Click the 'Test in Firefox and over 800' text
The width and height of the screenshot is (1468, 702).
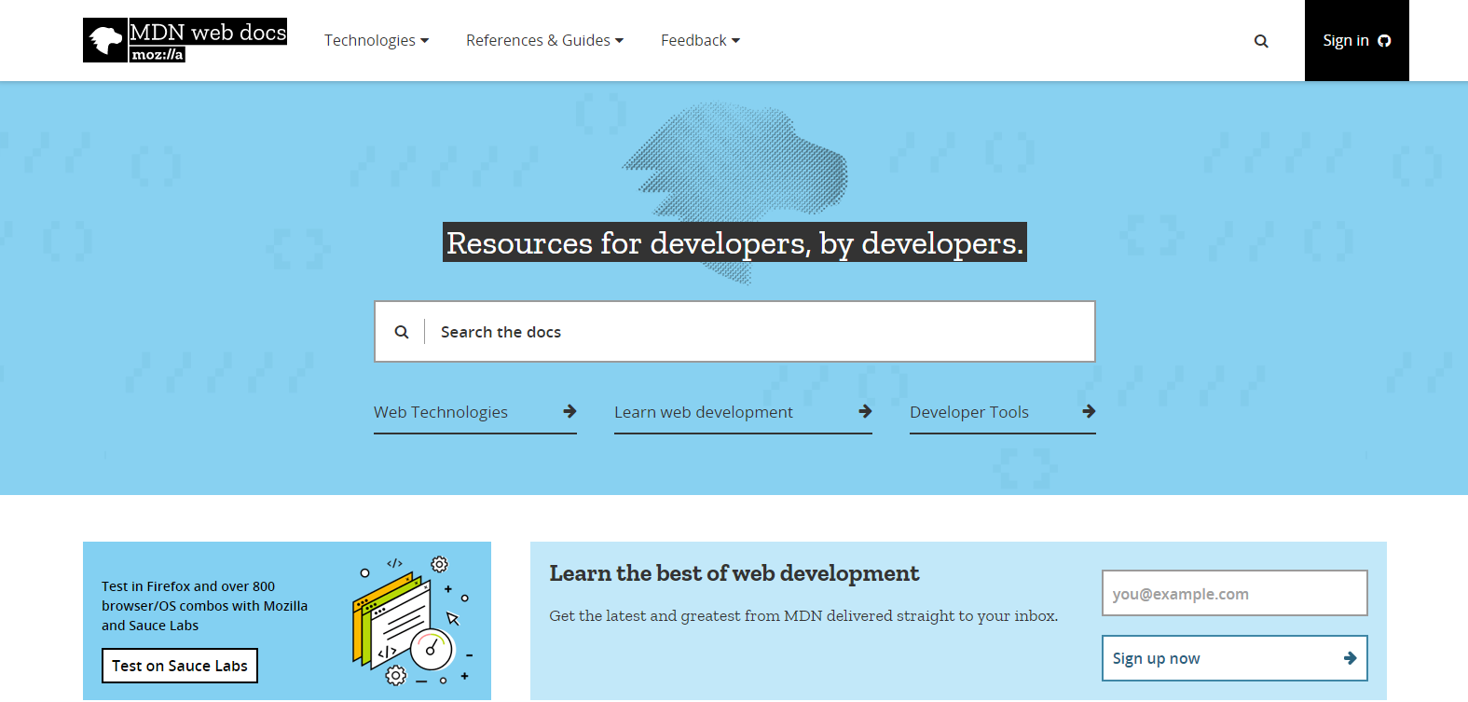click(188, 586)
